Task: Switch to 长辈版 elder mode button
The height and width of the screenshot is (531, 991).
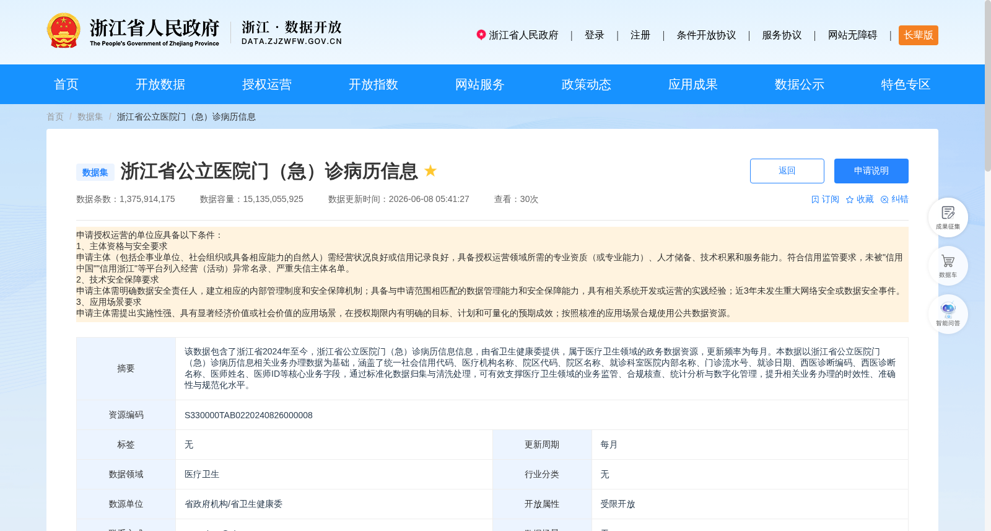Action: 919,35
